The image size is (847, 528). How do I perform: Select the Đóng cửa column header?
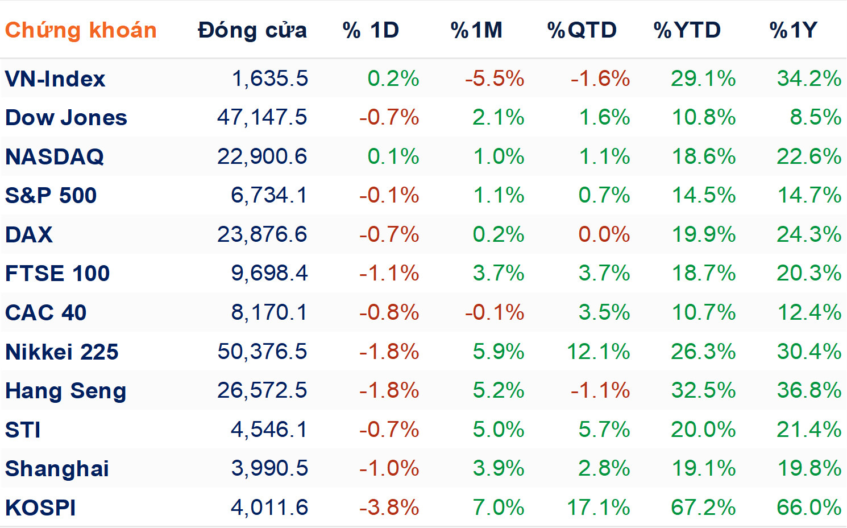point(252,30)
